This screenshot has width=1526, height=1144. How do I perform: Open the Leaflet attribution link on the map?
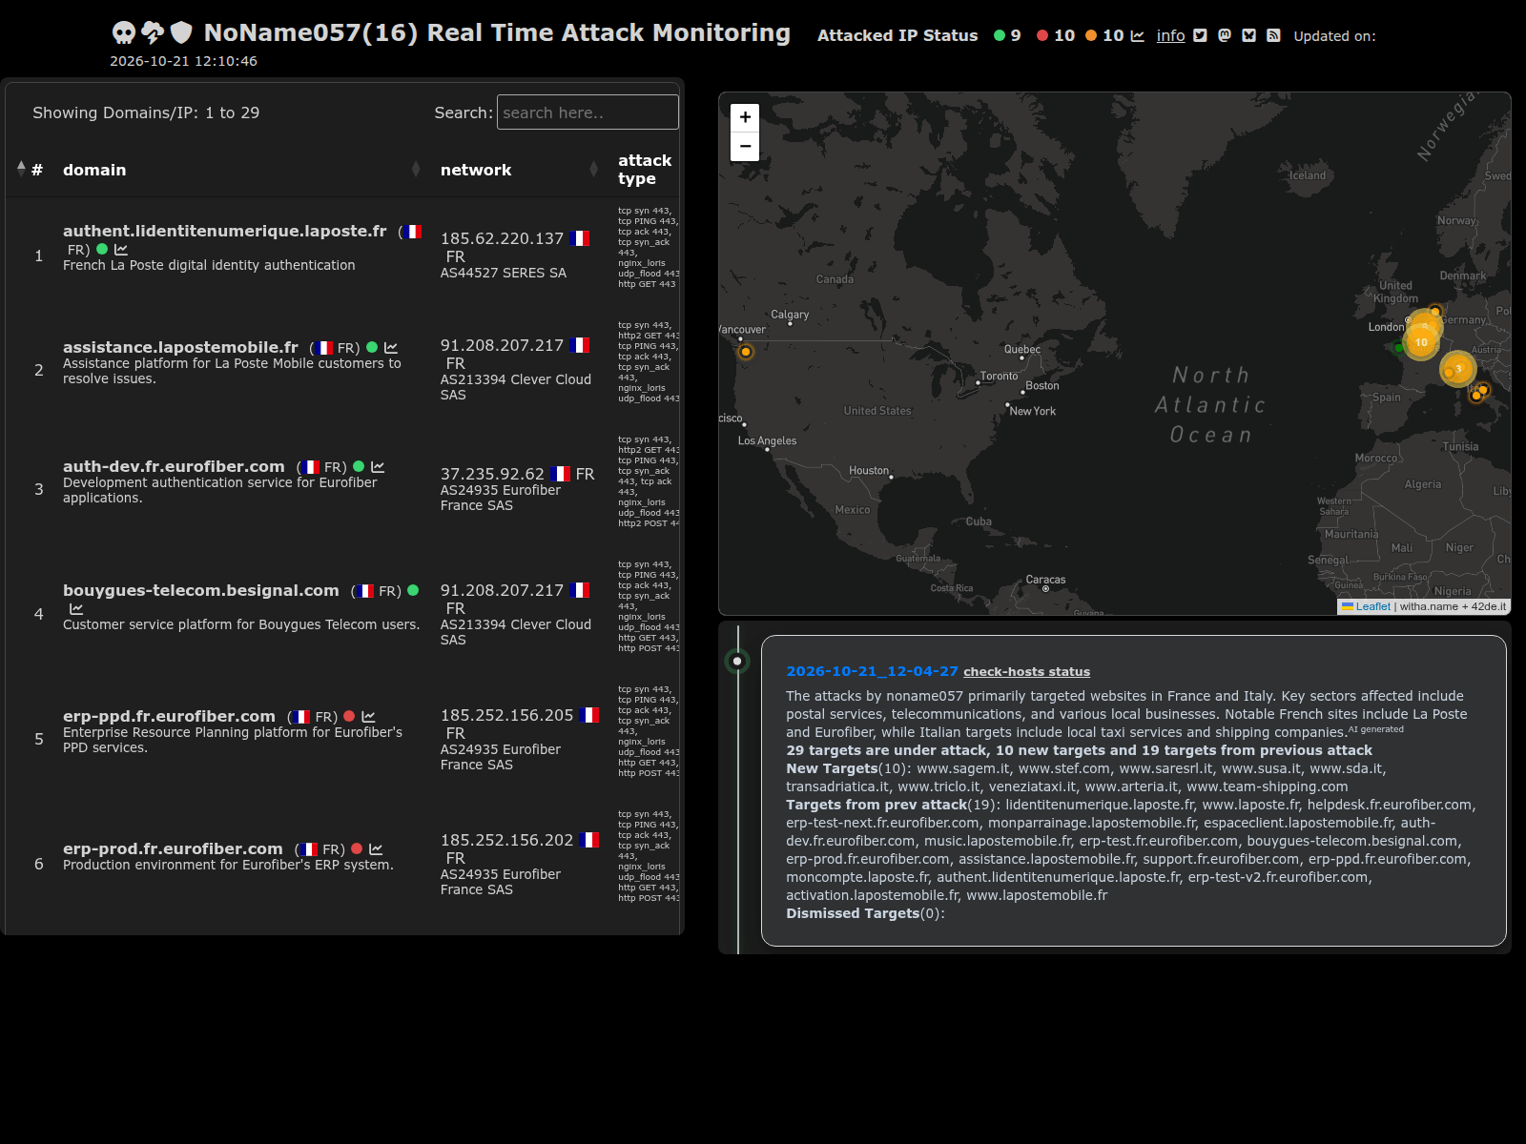(1372, 606)
